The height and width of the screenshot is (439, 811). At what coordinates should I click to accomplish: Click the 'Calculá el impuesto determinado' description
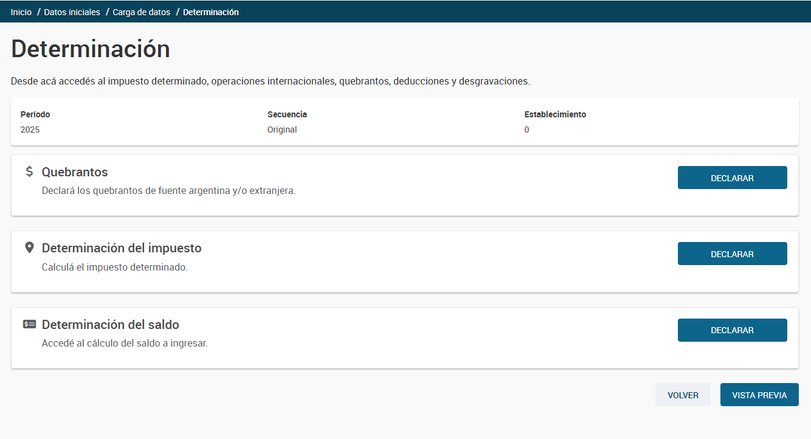click(x=114, y=267)
